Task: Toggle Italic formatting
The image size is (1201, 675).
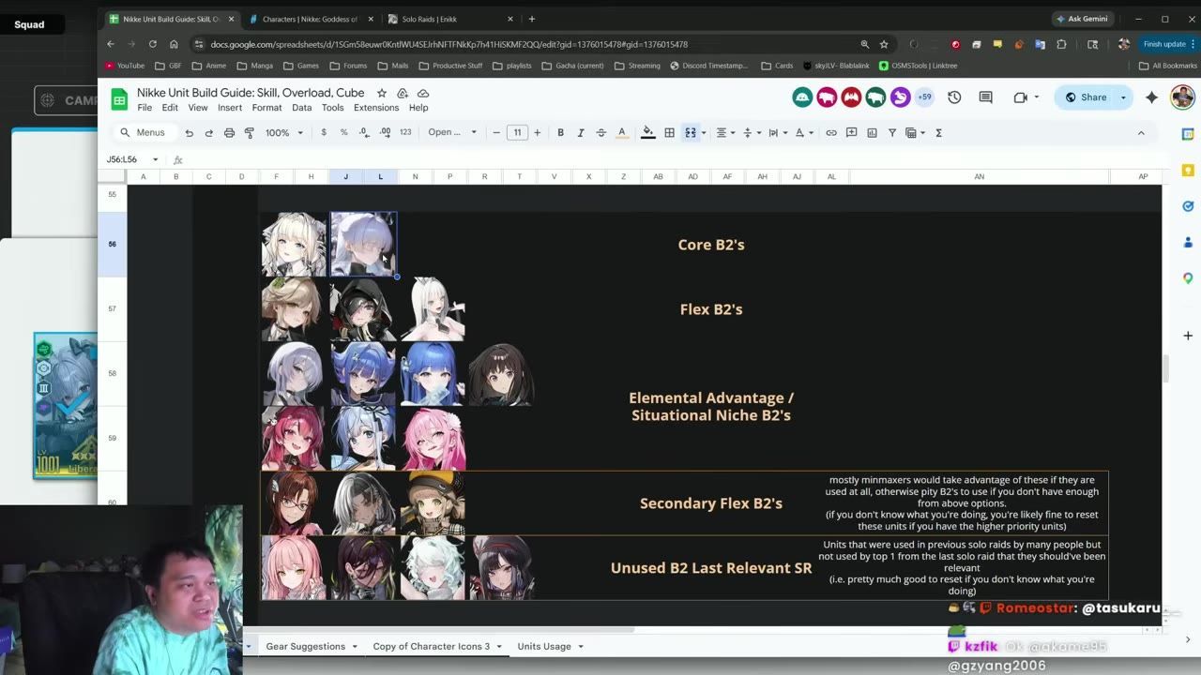Action: coord(581,133)
